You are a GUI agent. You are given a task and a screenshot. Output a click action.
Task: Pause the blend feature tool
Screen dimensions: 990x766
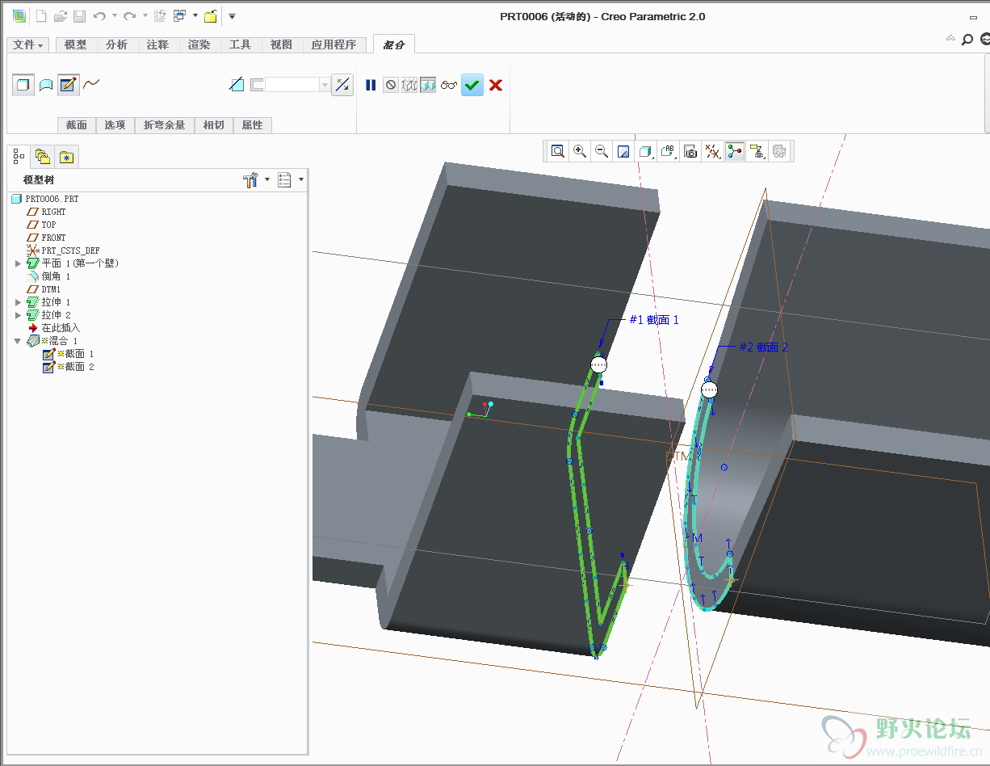pos(371,85)
